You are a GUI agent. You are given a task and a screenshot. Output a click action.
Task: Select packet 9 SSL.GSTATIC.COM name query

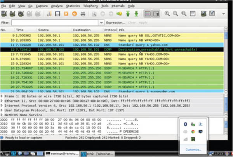tap(112, 36)
